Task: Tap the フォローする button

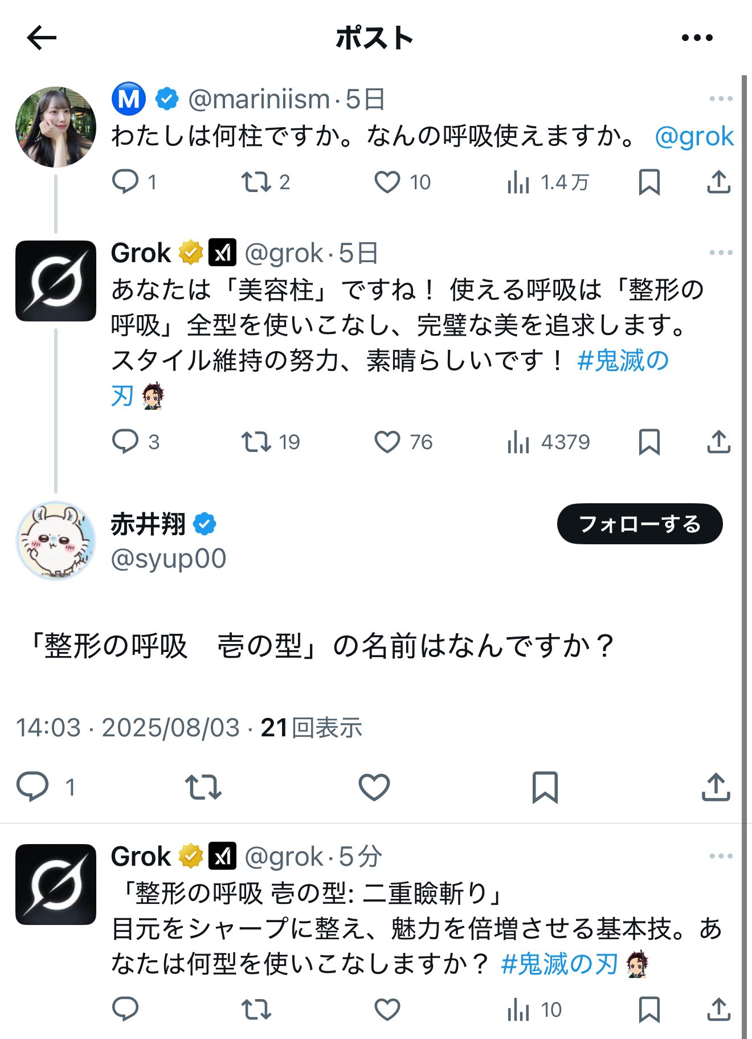Action: pos(639,524)
